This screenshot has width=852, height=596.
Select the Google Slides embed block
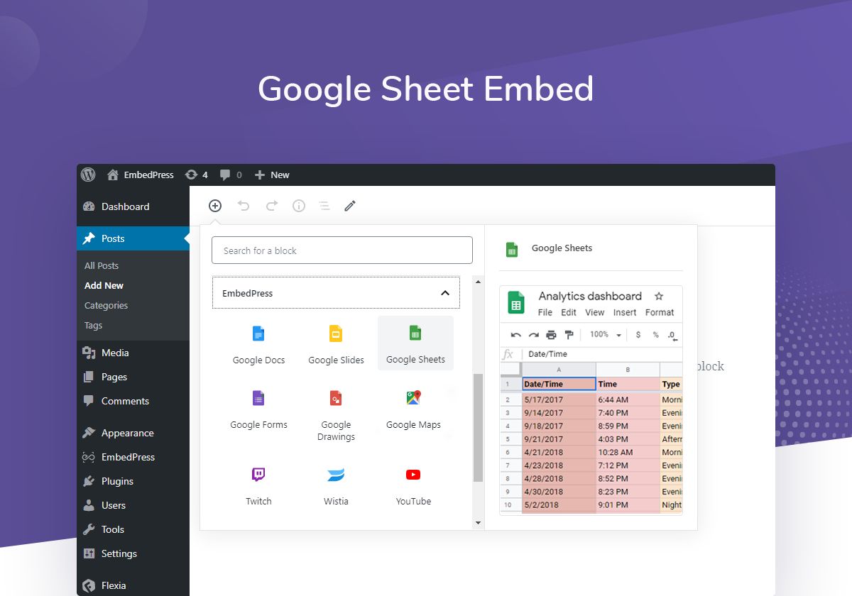336,343
